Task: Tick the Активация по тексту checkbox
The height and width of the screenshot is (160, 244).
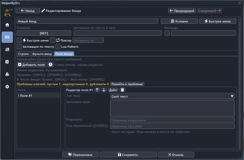Action: click(x=19, y=46)
